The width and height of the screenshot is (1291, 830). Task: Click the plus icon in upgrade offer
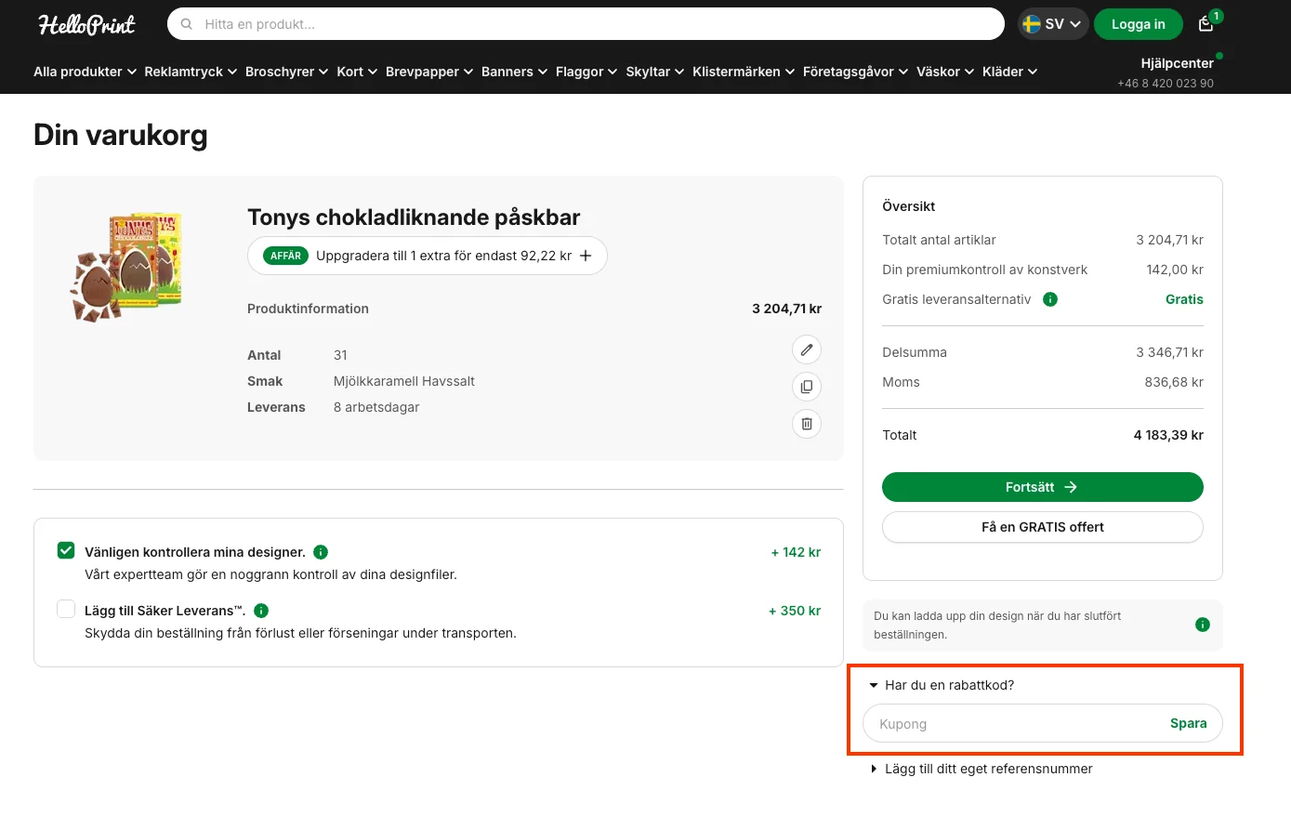pos(586,256)
